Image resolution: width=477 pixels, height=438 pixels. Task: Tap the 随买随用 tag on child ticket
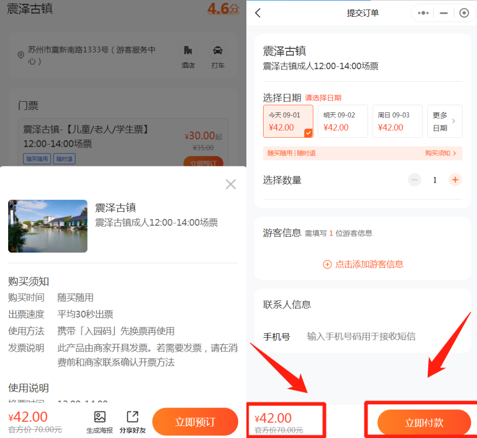coord(37,159)
